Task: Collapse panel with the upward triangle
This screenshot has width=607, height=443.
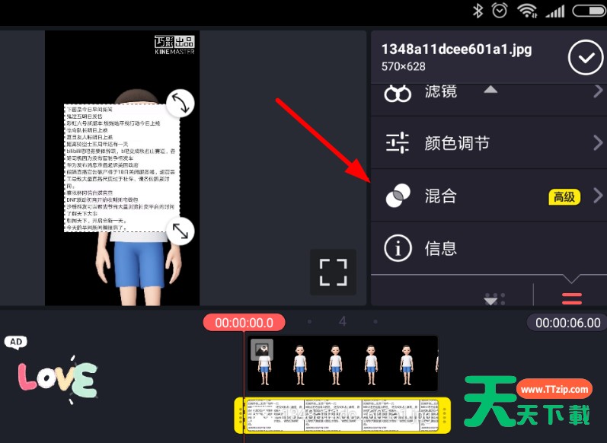Action: tap(490, 90)
